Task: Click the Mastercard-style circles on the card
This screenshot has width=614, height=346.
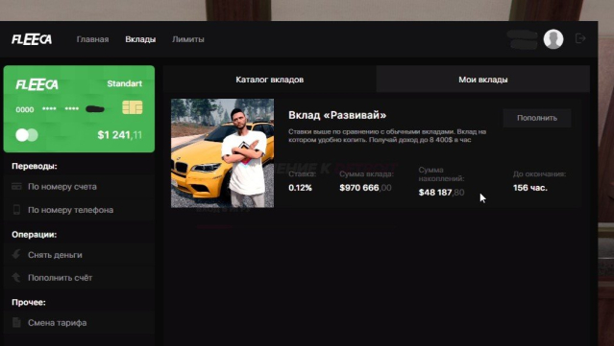Action: pos(27,135)
